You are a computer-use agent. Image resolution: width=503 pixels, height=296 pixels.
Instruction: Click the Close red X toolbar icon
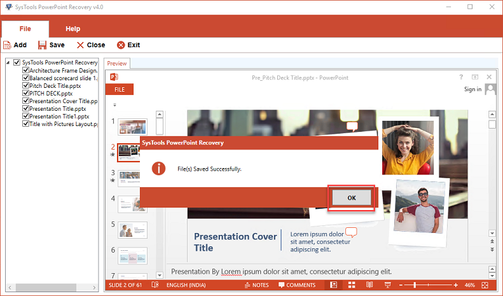[x=80, y=45]
